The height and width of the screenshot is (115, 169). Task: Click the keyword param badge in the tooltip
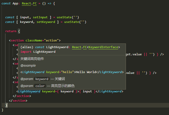click(x=42, y=79)
